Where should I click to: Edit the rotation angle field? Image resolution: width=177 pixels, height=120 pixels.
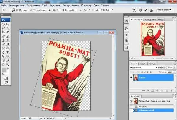[x=86, y=10]
